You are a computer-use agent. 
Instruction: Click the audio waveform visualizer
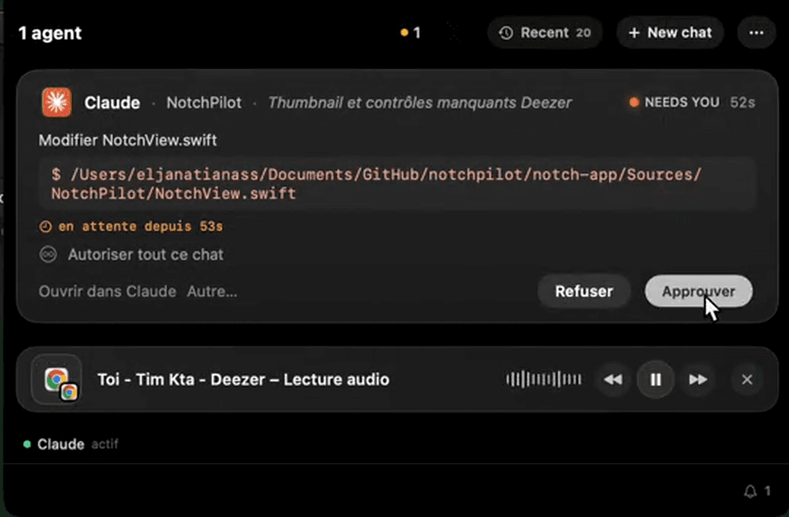(544, 379)
